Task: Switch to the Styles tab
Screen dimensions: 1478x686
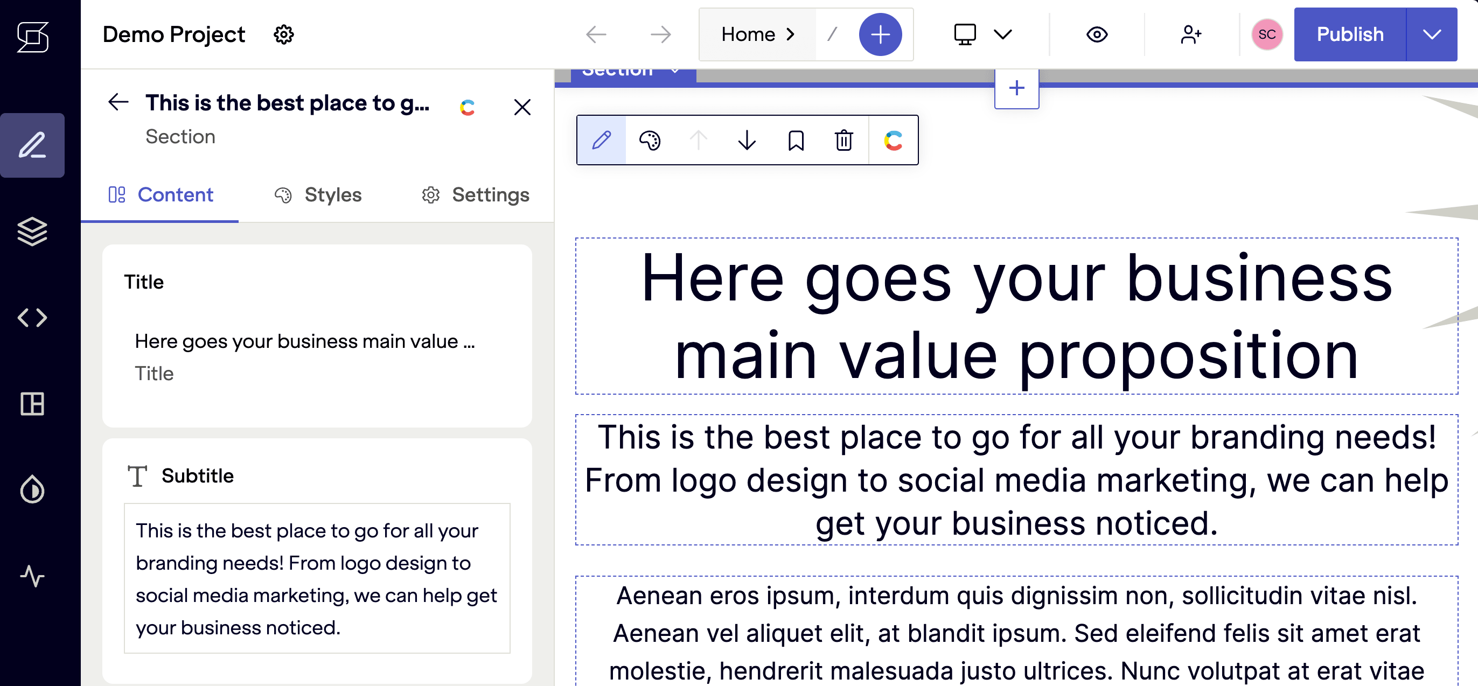Action: click(318, 195)
